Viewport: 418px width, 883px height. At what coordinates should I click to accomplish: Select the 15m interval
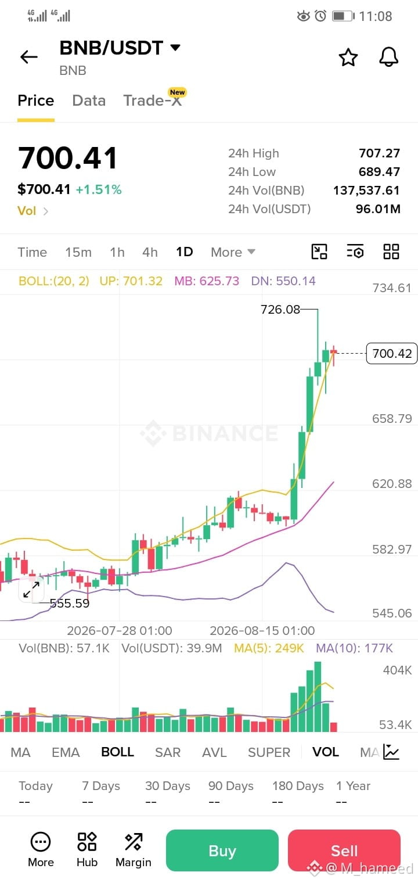point(78,252)
